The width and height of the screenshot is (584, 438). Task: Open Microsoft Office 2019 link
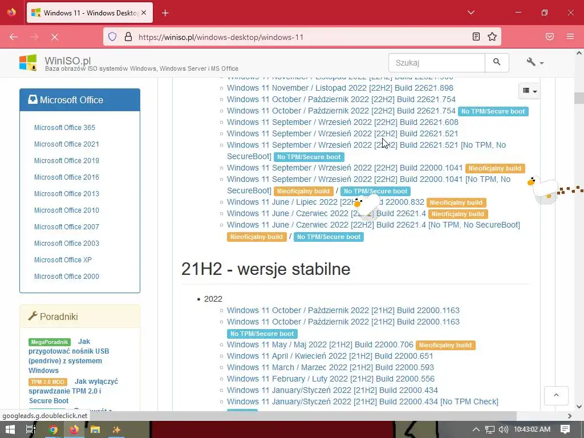67,160
